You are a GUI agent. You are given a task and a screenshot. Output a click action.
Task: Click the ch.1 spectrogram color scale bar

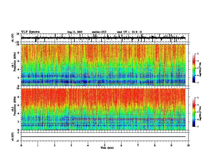[194, 68]
